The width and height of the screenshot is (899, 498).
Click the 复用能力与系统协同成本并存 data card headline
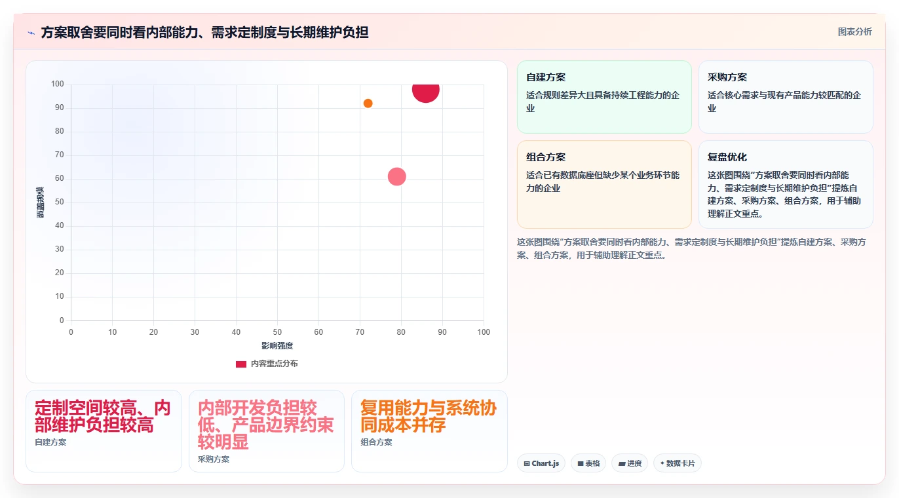pos(429,416)
